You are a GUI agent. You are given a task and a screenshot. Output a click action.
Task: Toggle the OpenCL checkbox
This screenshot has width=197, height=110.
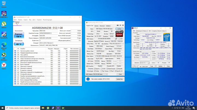pos(95,69)
